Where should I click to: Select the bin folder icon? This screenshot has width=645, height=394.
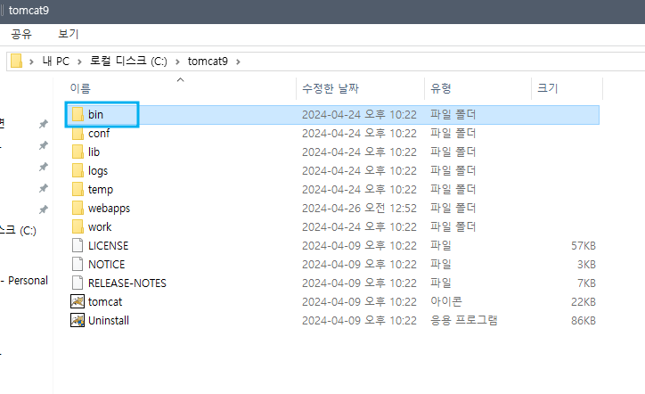click(x=78, y=114)
